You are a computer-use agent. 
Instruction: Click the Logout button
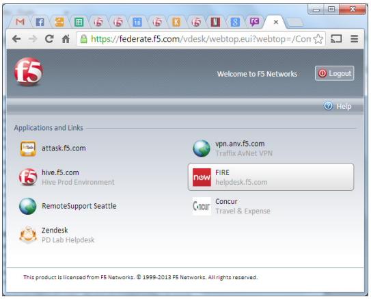tap(334, 73)
